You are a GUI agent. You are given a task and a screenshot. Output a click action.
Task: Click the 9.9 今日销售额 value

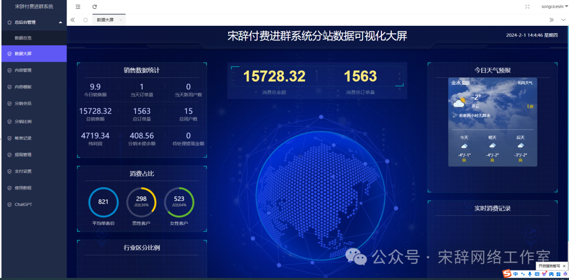pyautogui.click(x=95, y=87)
